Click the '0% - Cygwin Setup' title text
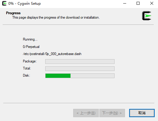The width and height of the screenshot is (158, 121). coord(24,4)
